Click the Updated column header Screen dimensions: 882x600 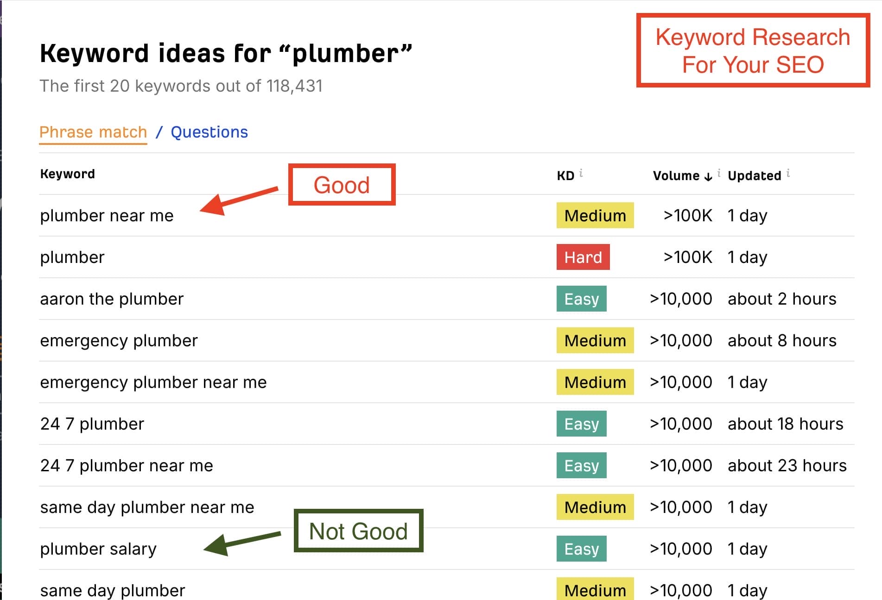coord(755,176)
